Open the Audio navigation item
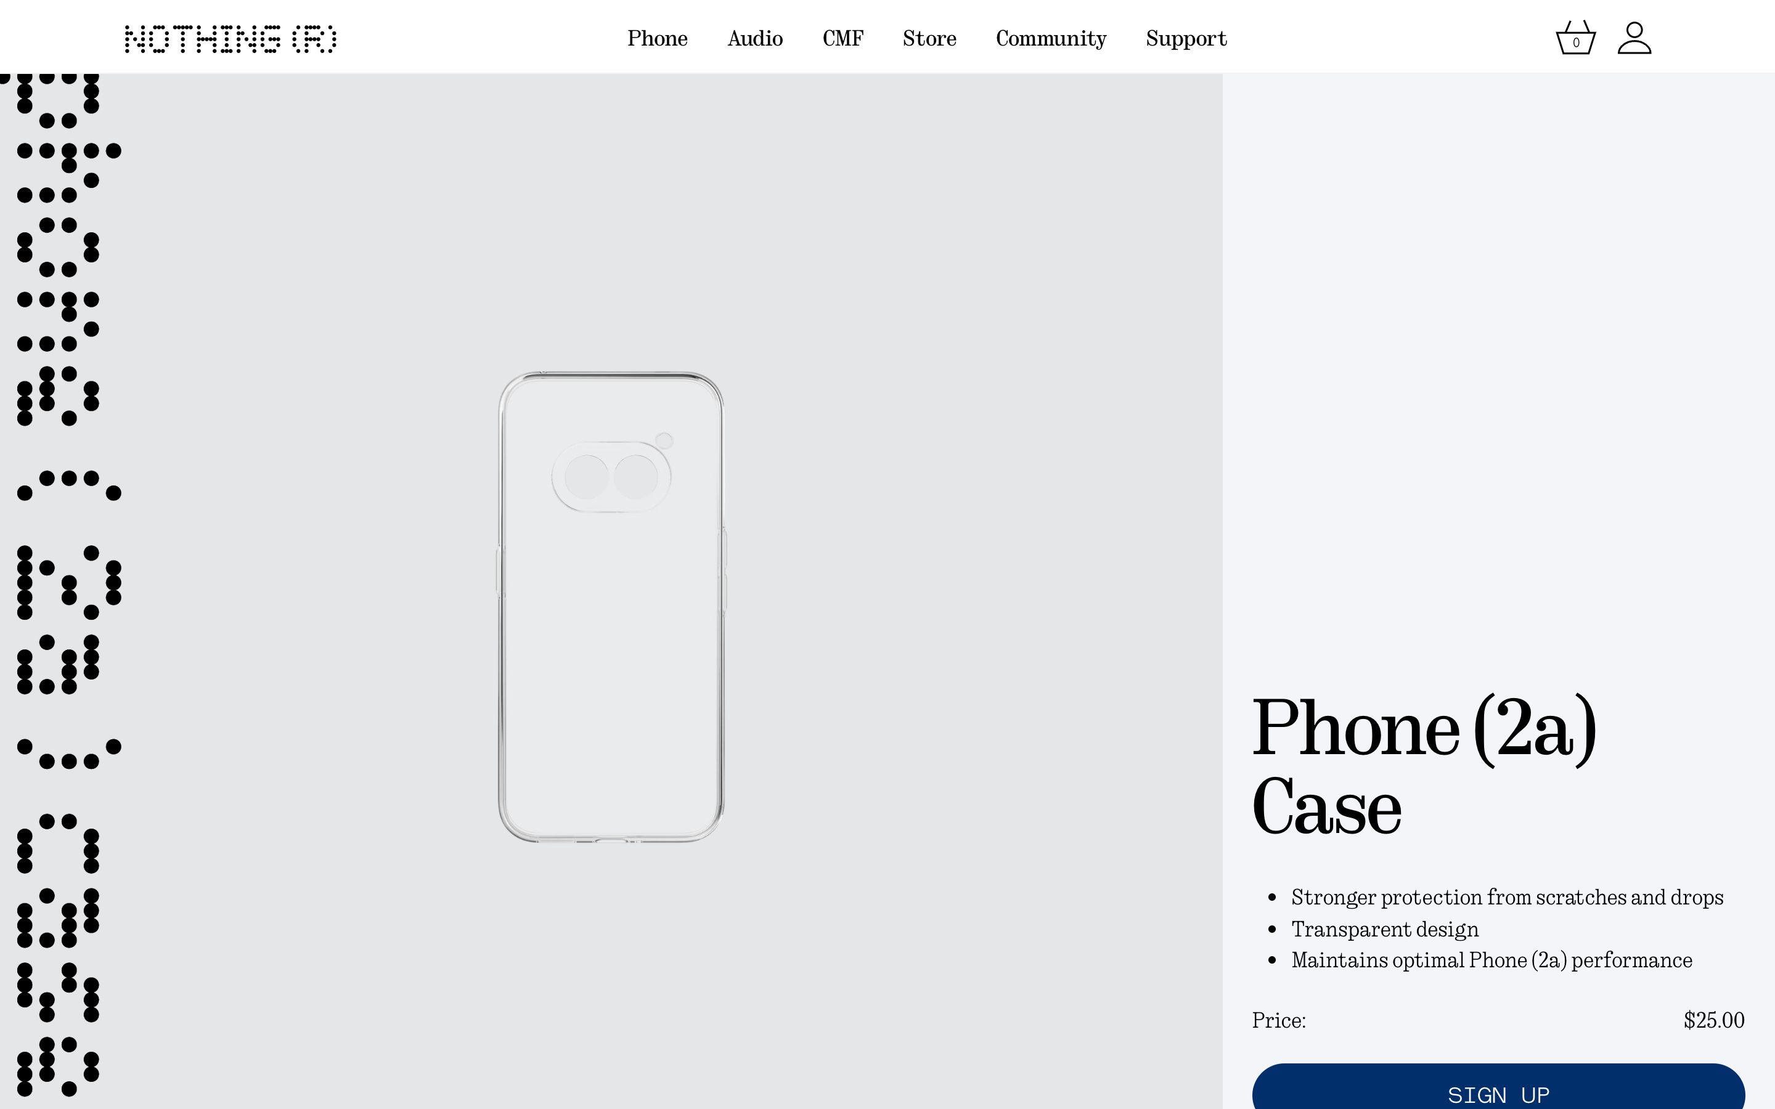1775x1109 pixels. pos(755,38)
